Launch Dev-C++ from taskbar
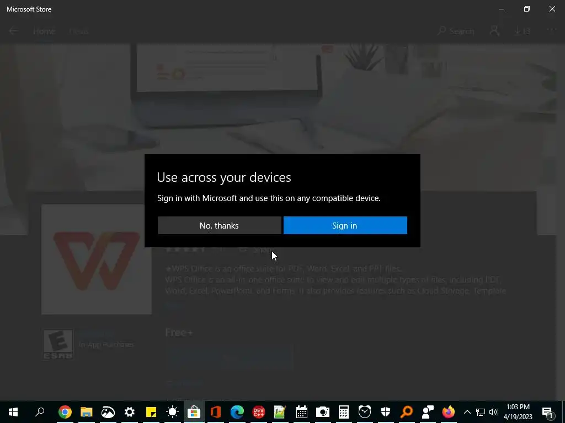This screenshot has height=423, width=565. click(258, 412)
